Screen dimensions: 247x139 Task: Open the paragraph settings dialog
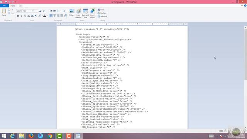point(66,15)
